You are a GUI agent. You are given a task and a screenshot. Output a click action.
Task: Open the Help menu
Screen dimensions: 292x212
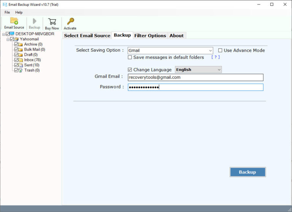pos(19,12)
